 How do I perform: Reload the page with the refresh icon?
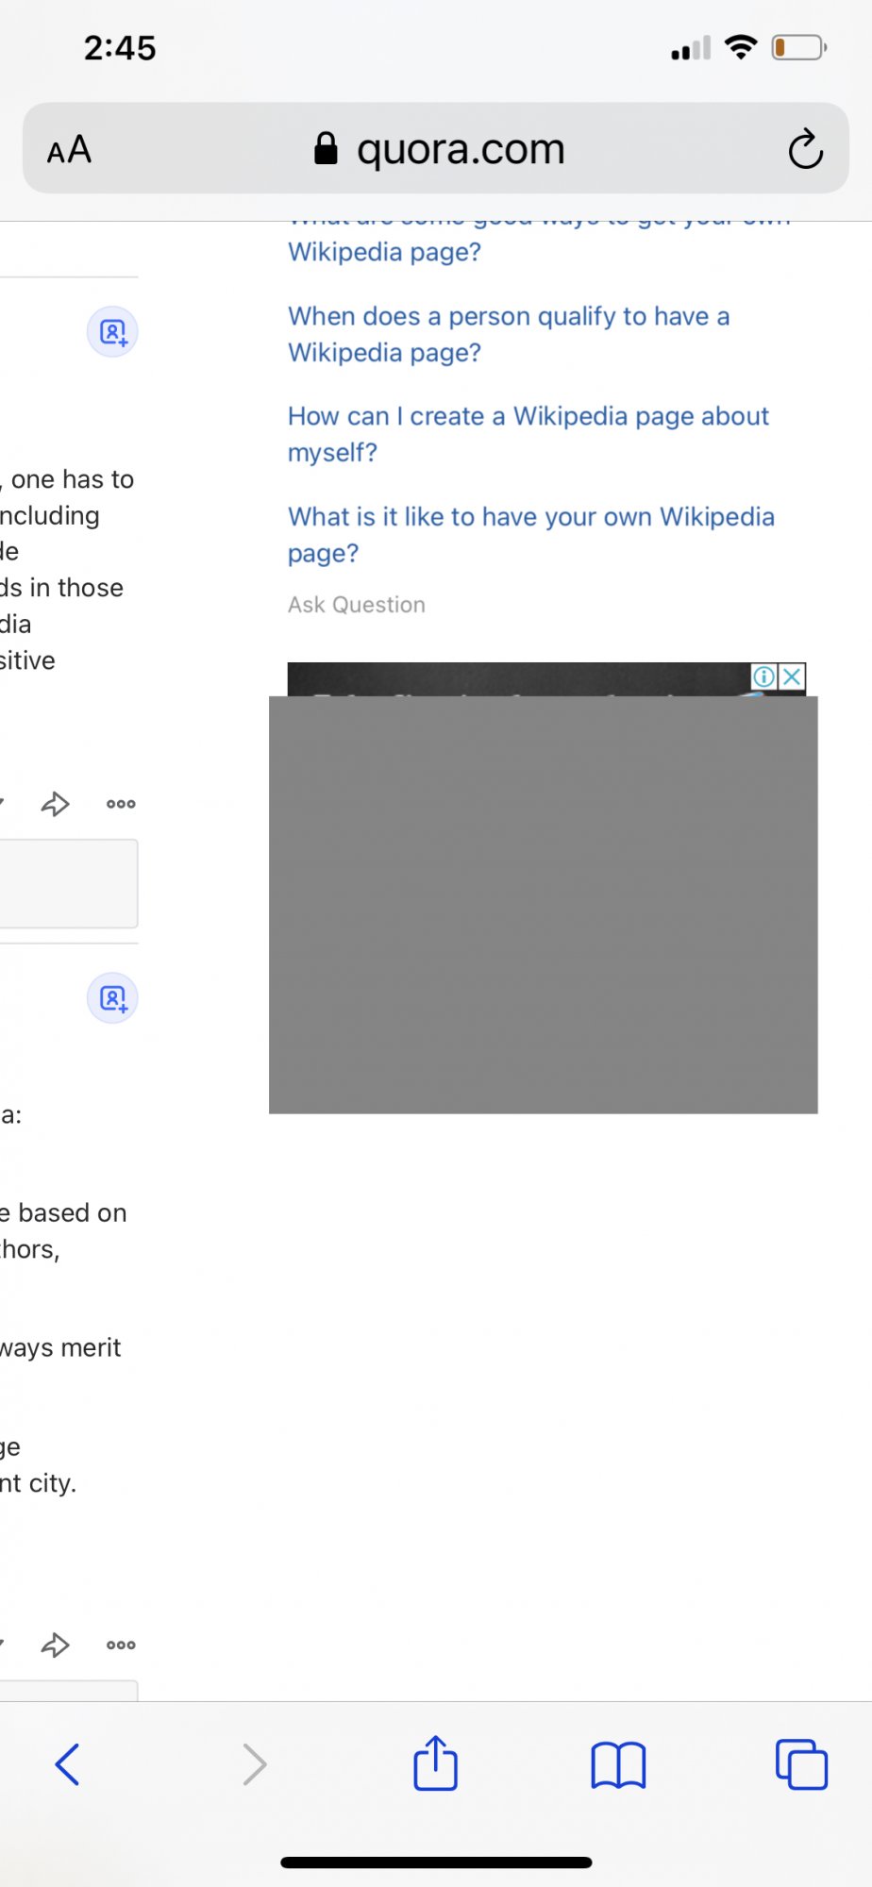805,148
